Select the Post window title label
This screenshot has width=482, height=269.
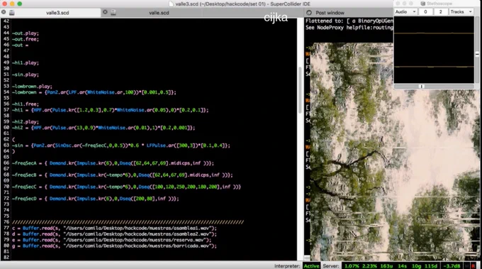tap(330, 13)
